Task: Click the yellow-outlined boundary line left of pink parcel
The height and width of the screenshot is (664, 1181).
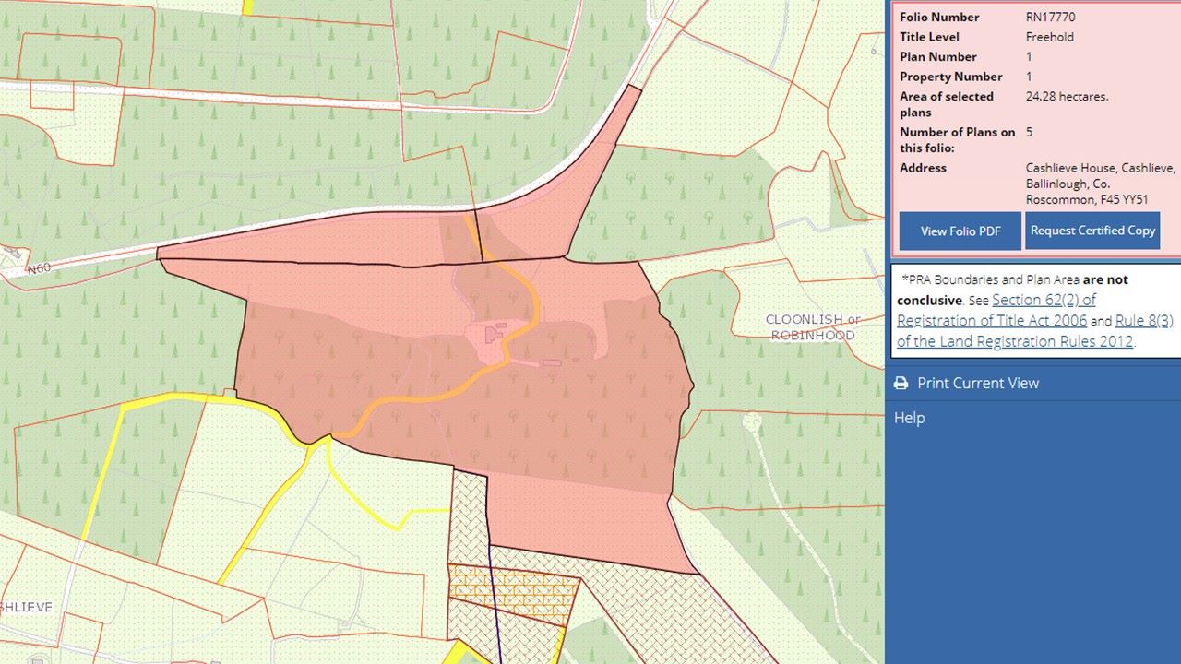Action: point(185,398)
